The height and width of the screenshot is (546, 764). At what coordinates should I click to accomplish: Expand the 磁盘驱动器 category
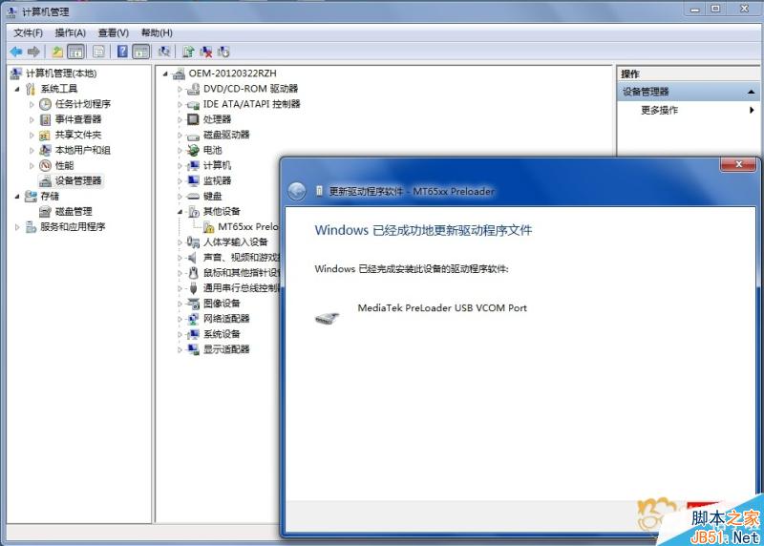[180, 135]
